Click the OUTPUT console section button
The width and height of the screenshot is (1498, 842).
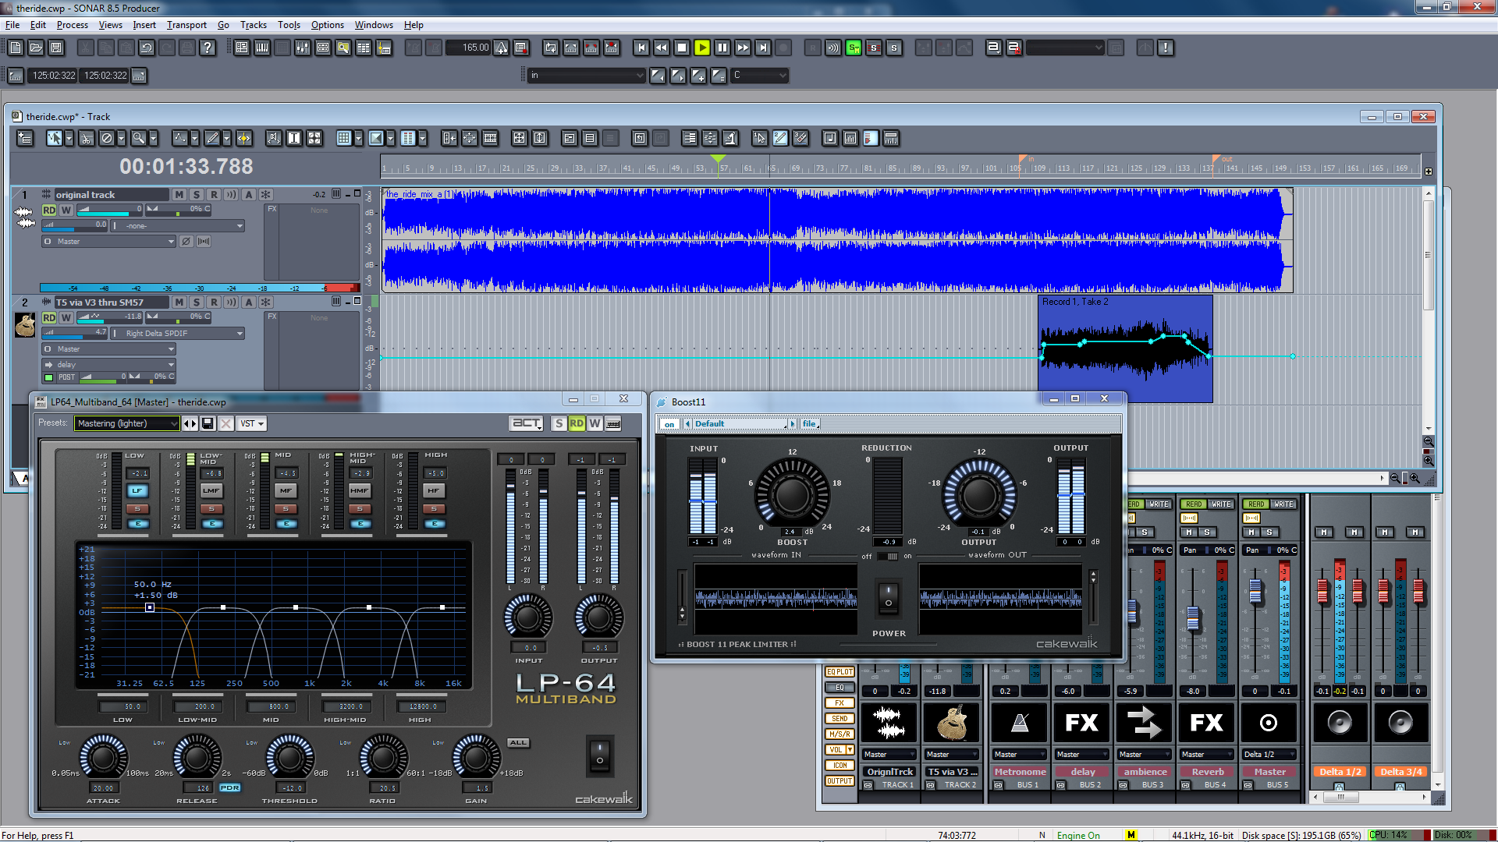click(840, 781)
